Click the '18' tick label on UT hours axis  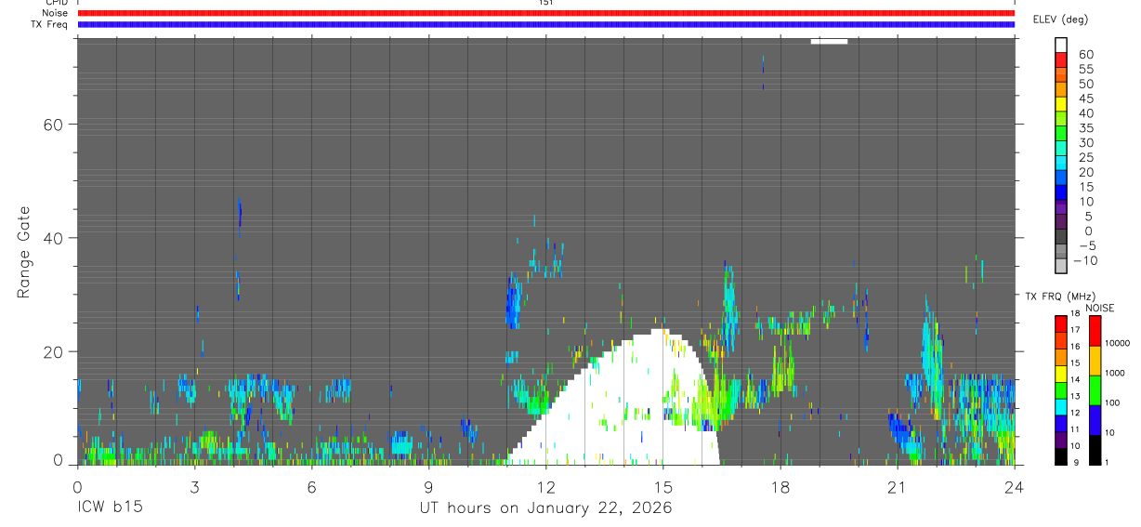point(780,486)
